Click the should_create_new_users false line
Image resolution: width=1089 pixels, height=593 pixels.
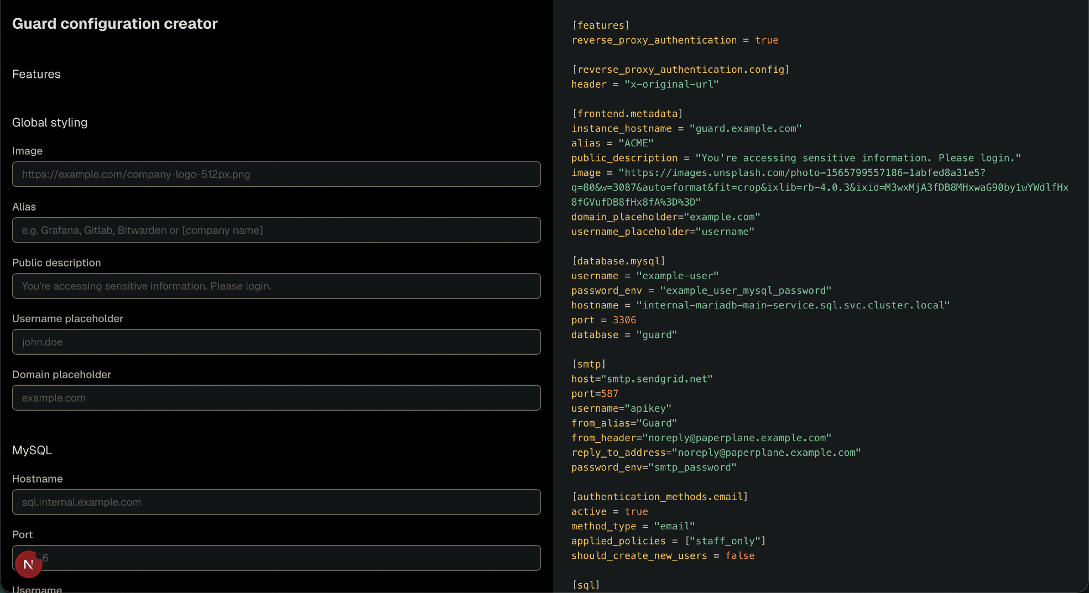click(663, 556)
